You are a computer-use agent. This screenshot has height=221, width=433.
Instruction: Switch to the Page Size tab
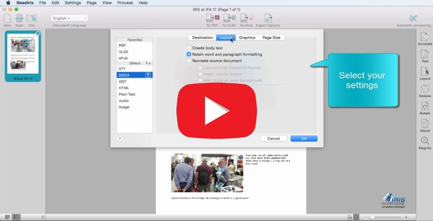click(x=271, y=37)
